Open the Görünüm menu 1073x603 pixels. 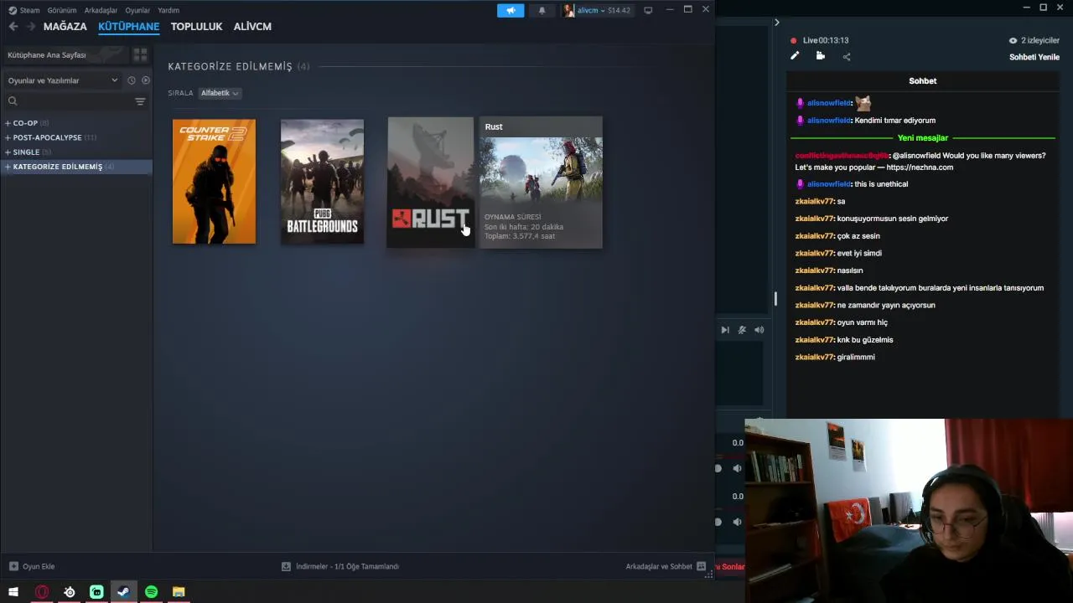coord(62,10)
